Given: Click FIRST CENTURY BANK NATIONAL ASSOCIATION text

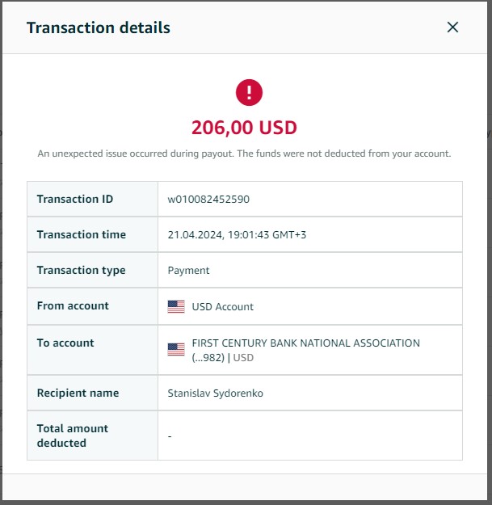Looking at the screenshot, I should [306, 343].
